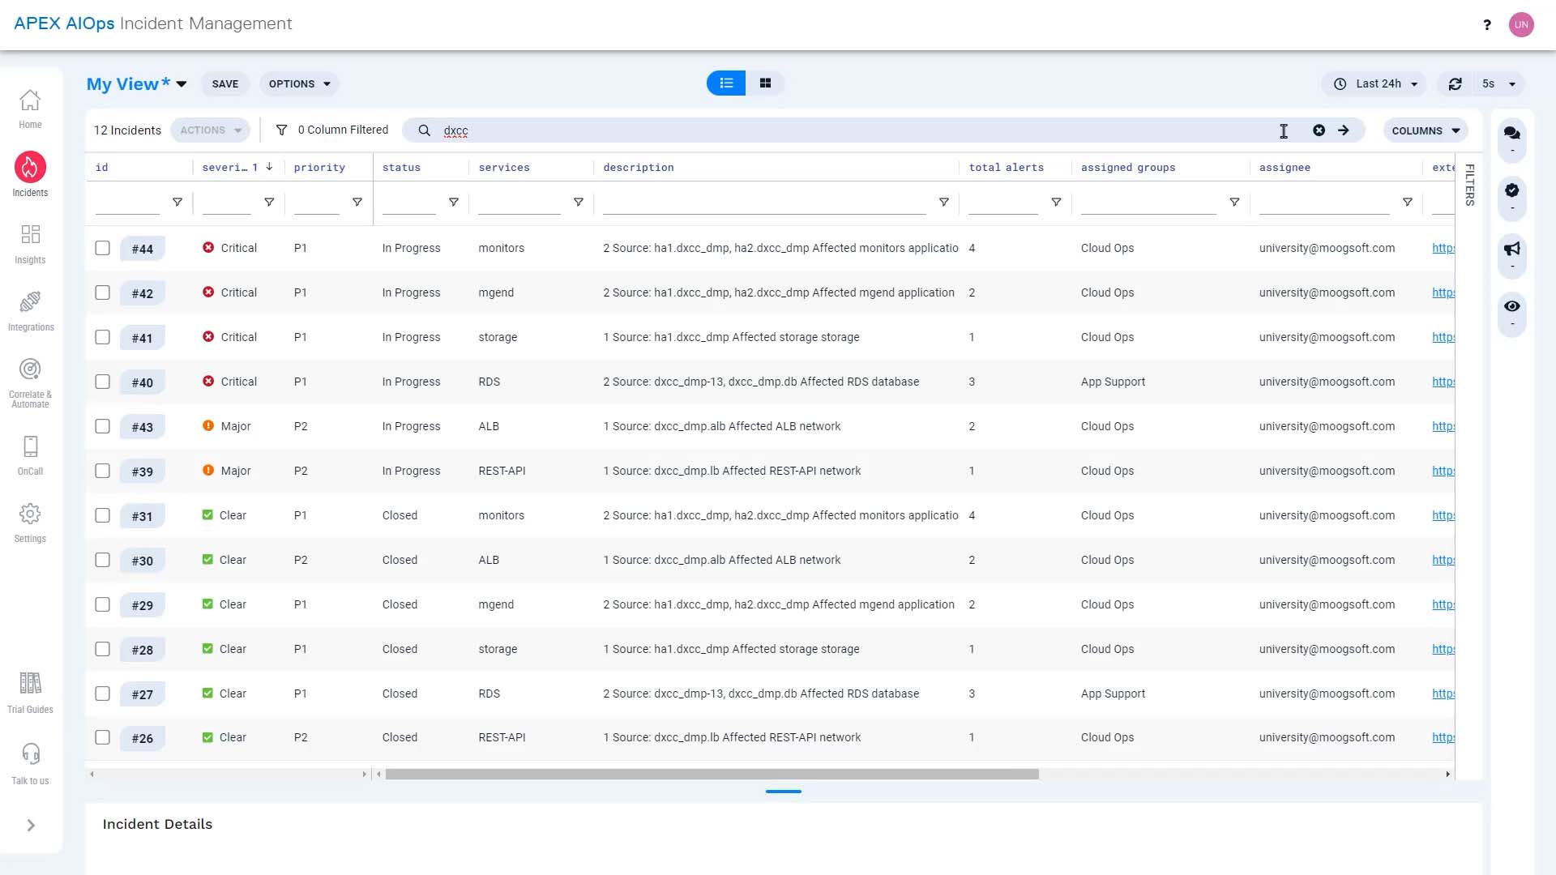This screenshot has width=1556, height=875.
Task: Open the assignee column filter funnel
Action: [x=1408, y=203]
